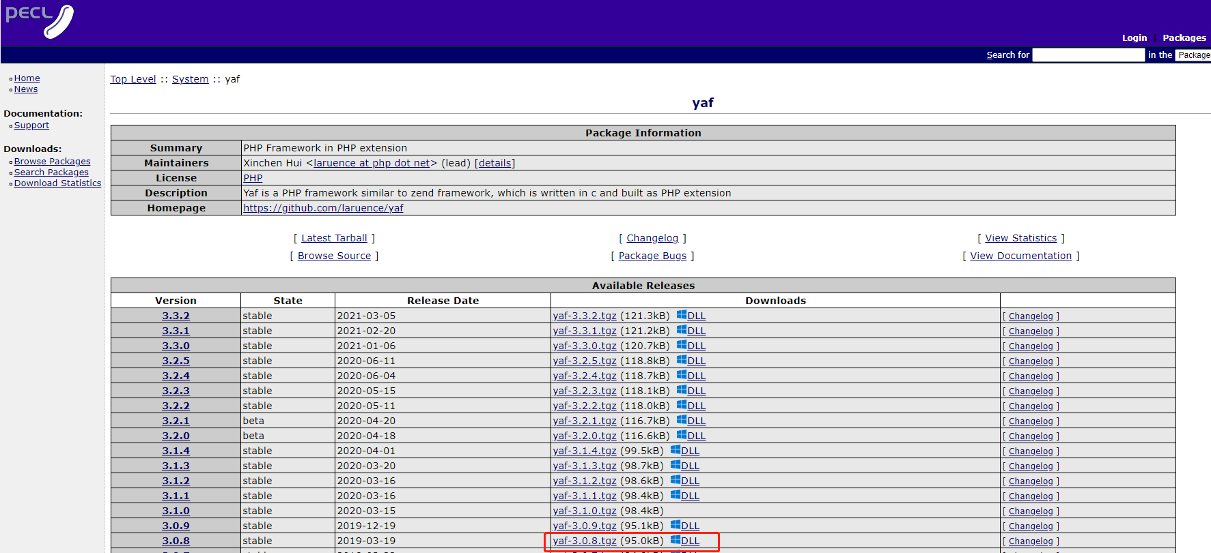Screen dimensions: 1211x553
Task: Open the search scope Packages dropdown
Action: click(x=1193, y=55)
